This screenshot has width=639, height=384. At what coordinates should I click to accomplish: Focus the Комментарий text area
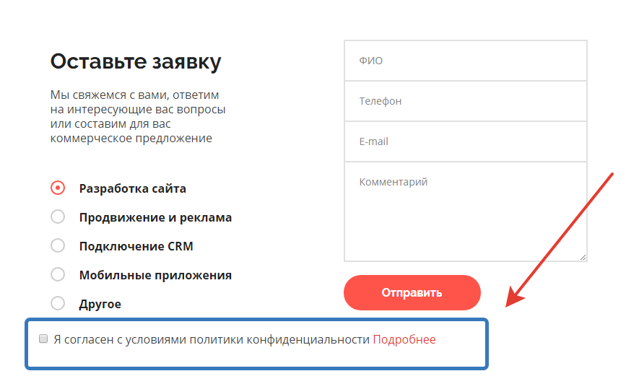[x=466, y=211]
